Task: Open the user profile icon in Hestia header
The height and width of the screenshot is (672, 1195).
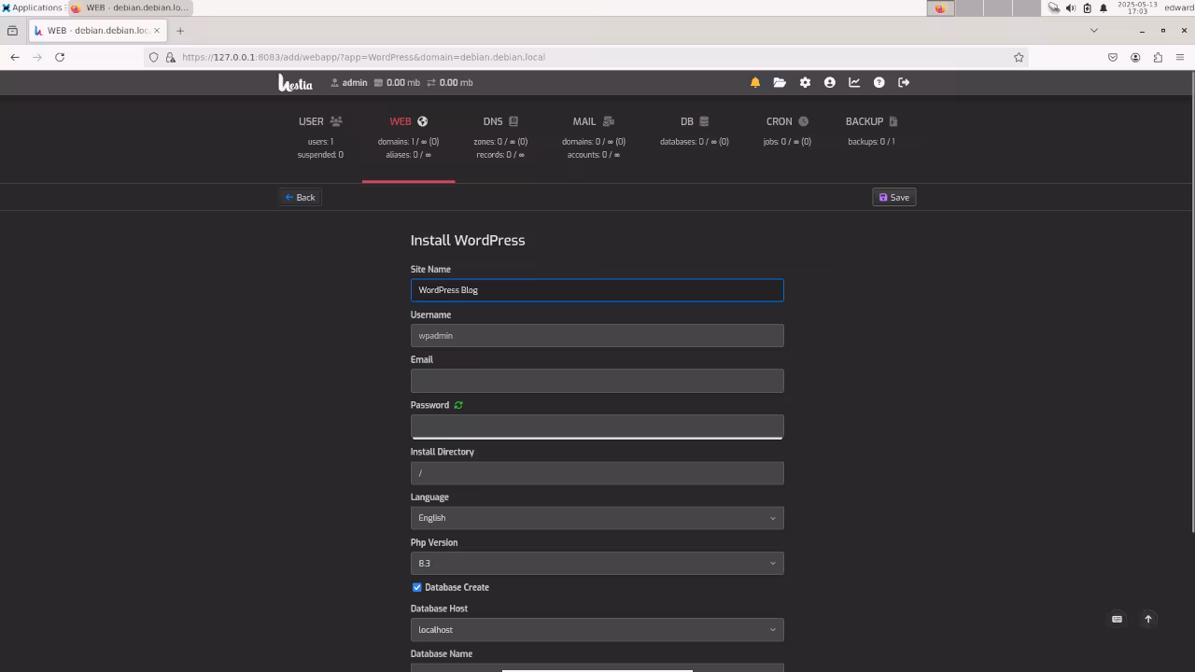Action: [x=829, y=82]
